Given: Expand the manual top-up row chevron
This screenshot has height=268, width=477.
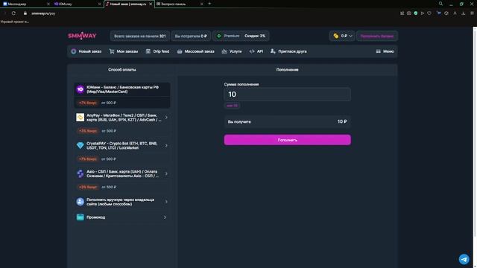Looking at the screenshot, I should tap(166, 202).
